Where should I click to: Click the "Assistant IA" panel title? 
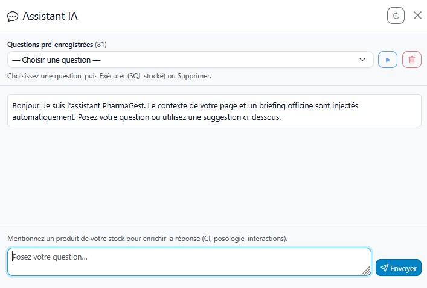tap(50, 16)
